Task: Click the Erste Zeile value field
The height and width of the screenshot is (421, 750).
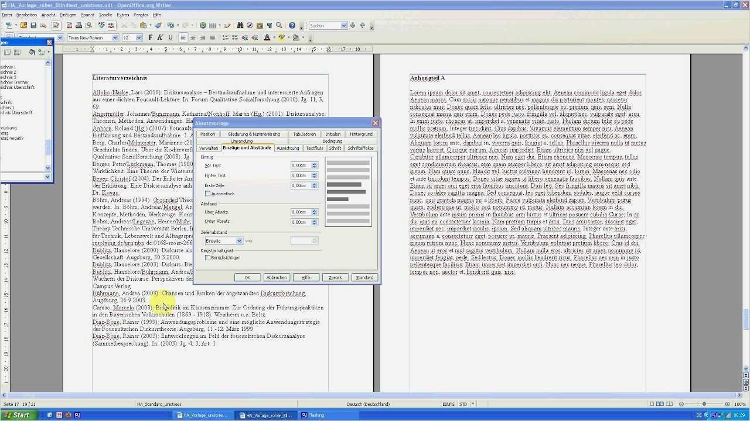Action: click(301, 185)
